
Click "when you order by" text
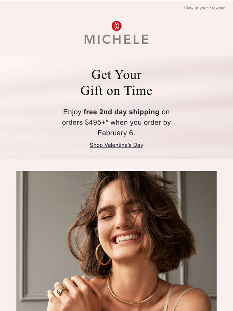[x=141, y=123]
